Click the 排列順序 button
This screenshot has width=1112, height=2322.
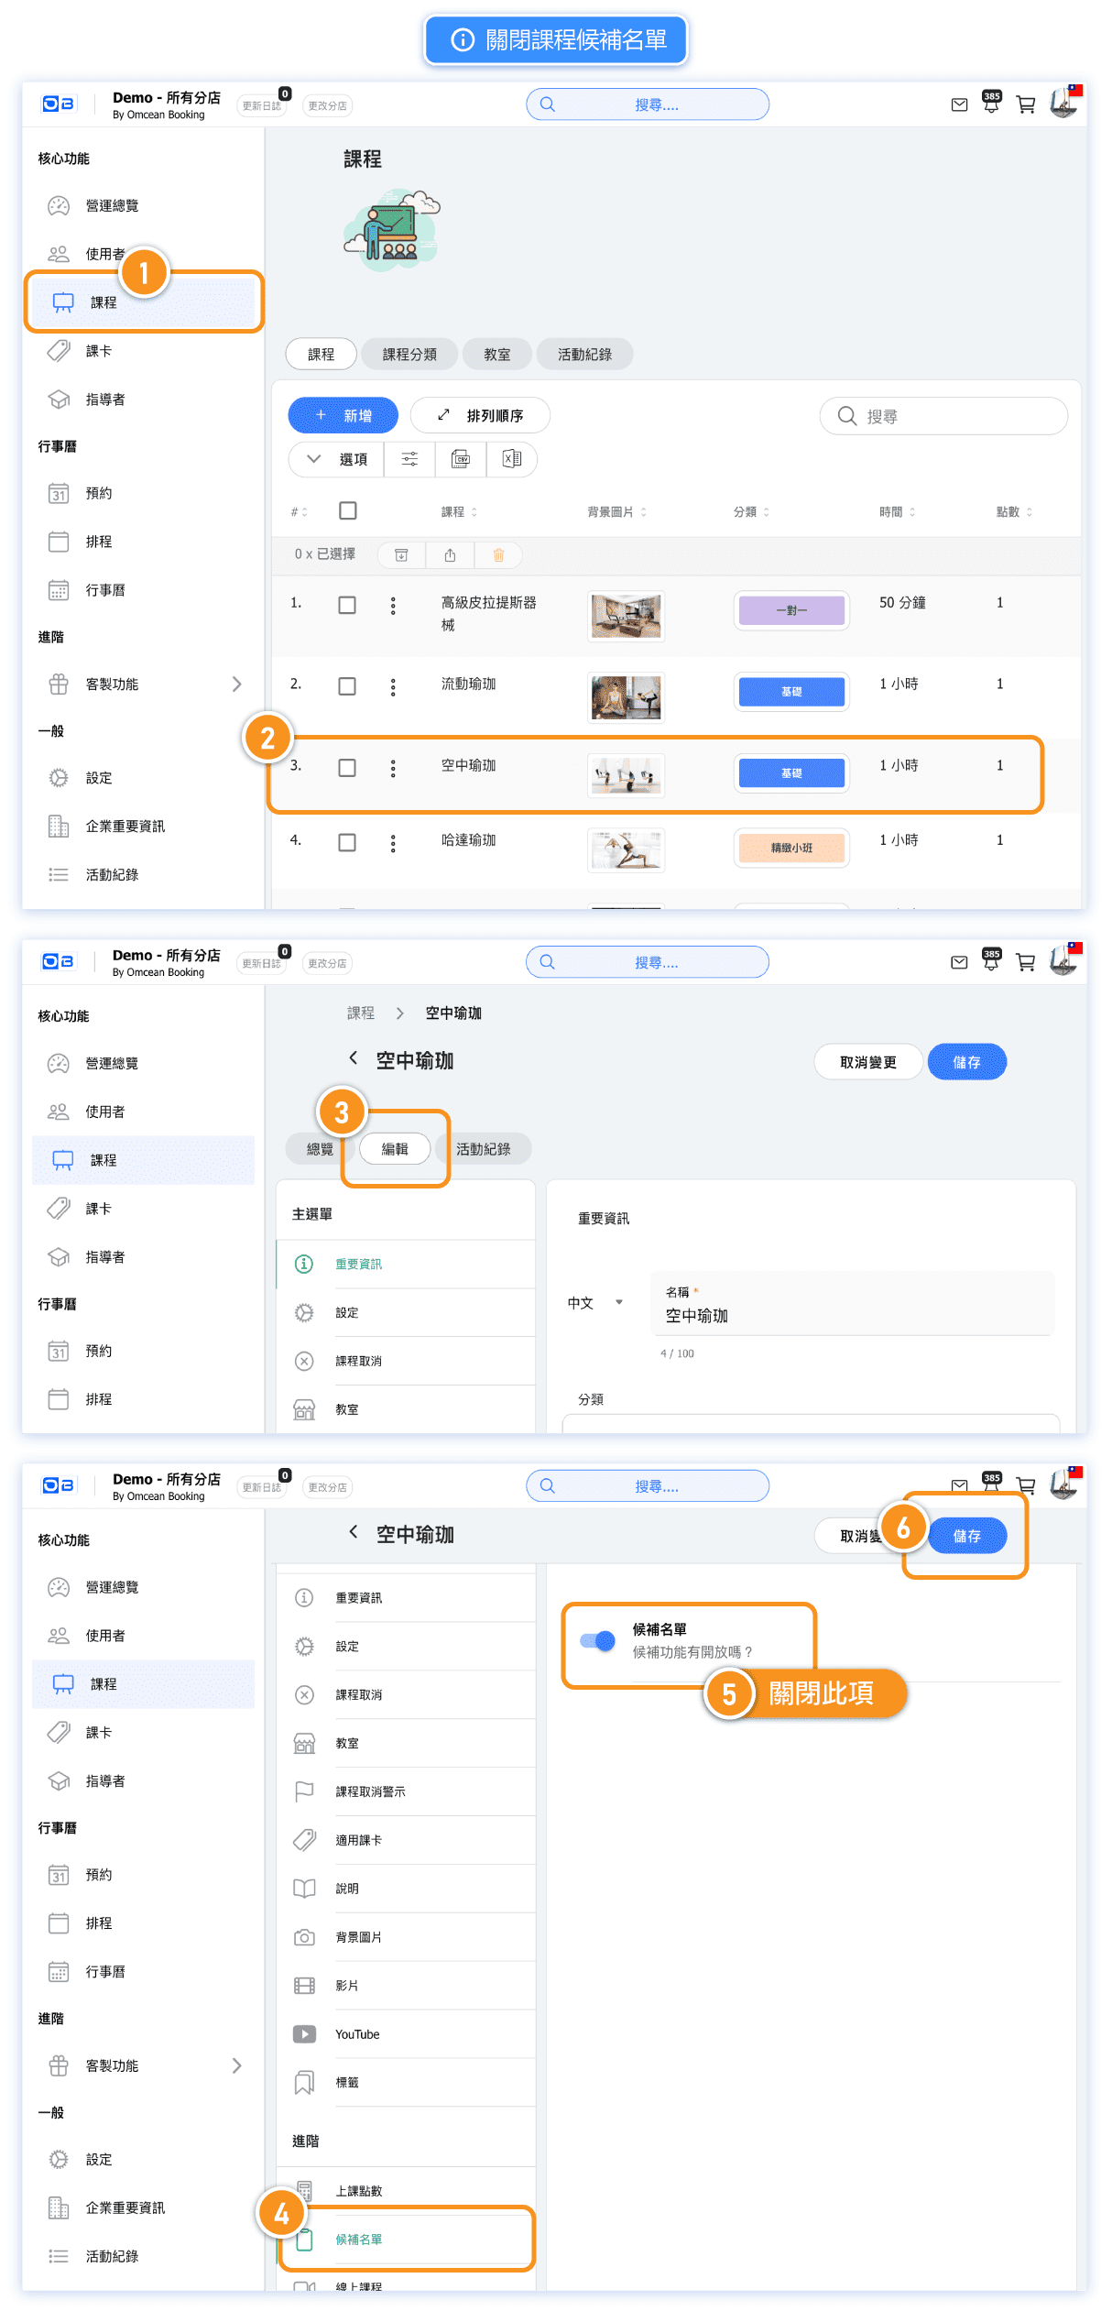tap(481, 415)
